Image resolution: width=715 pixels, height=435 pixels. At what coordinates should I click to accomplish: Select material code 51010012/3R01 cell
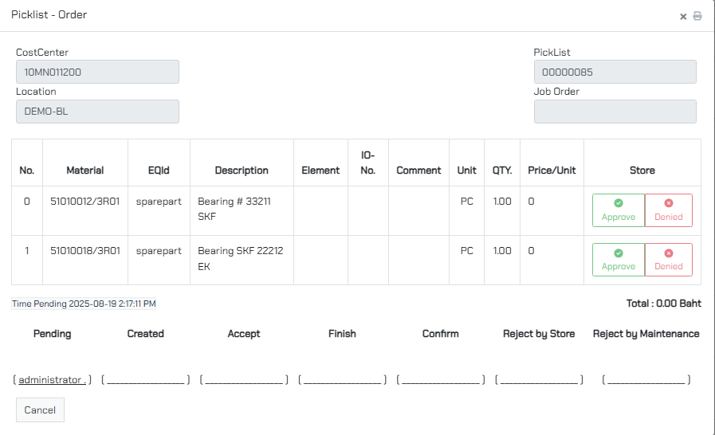coord(85,202)
